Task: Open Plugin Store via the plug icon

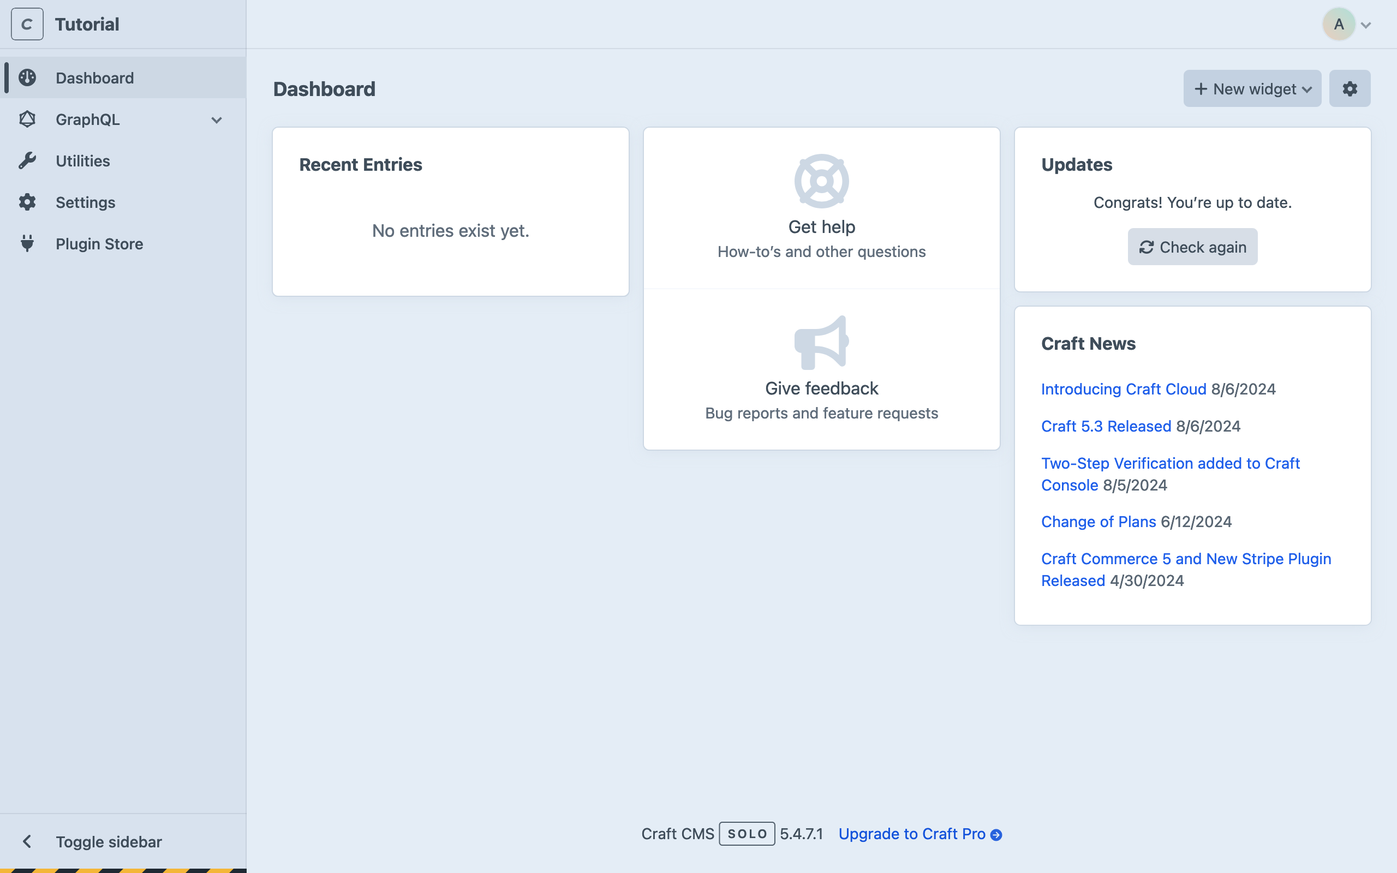Action: [28, 244]
